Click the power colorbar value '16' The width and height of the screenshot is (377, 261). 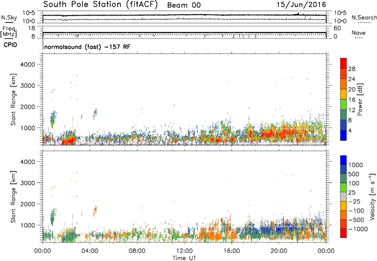pyautogui.click(x=352, y=100)
